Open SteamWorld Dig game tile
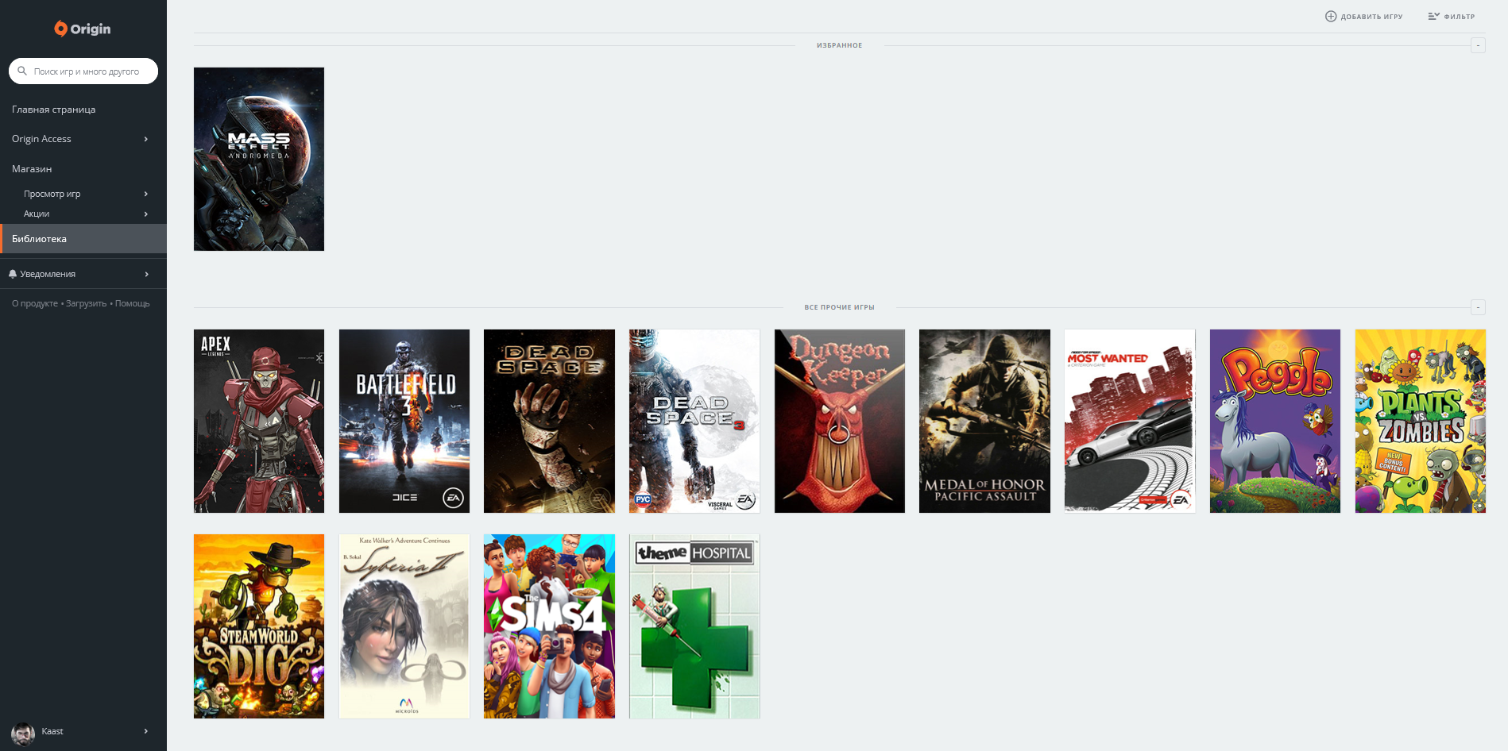 (259, 626)
